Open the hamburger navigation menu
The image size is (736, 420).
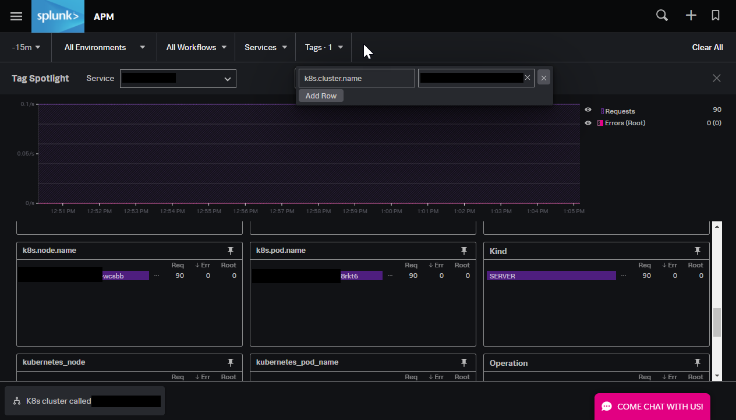pyautogui.click(x=16, y=16)
